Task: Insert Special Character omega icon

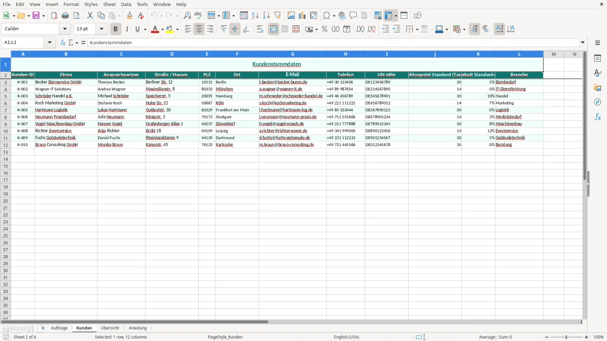Action: click(326, 16)
